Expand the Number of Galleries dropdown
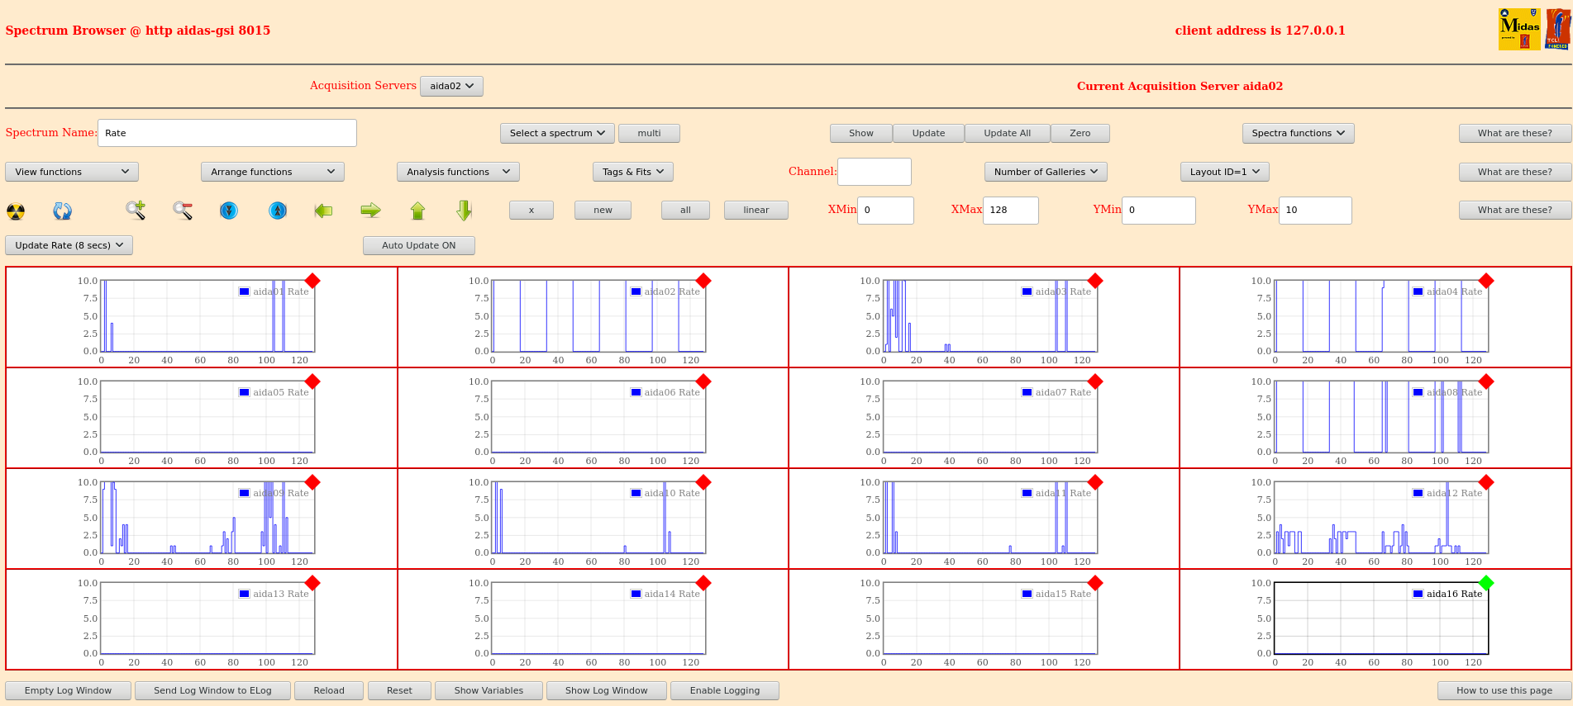 1045,172
